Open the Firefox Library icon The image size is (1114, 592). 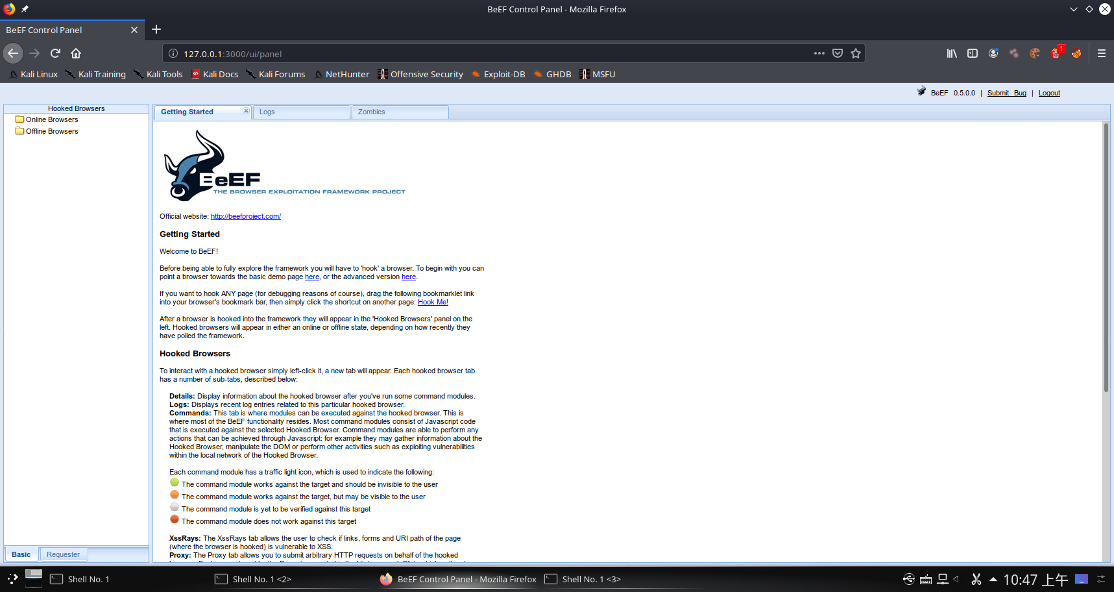point(951,53)
